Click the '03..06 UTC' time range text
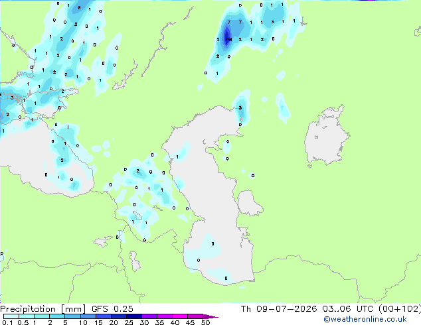This screenshot has width=421, height=325. (347, 309)
